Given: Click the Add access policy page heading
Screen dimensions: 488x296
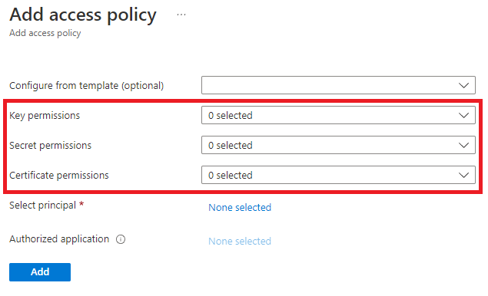Looking at the screenshot, I should coord(83,15).
